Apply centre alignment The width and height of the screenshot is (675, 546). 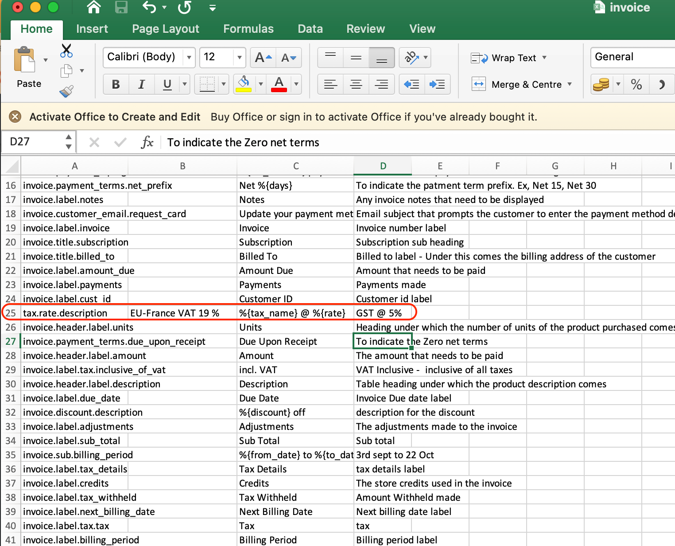pyautogui.click(x=356, y=84)
